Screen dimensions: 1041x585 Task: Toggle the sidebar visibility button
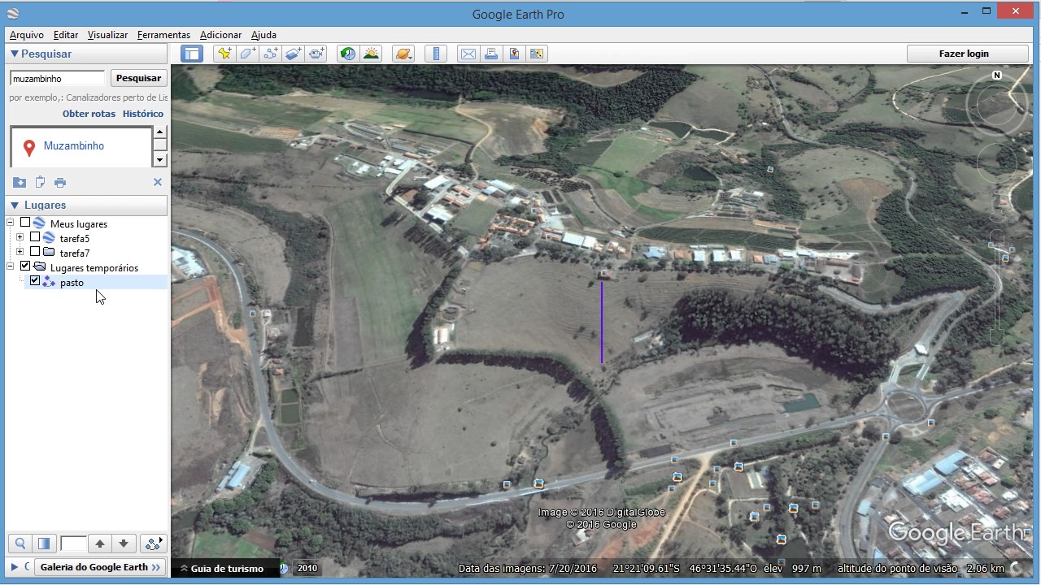pyautogui.click(x=192, y=54)
